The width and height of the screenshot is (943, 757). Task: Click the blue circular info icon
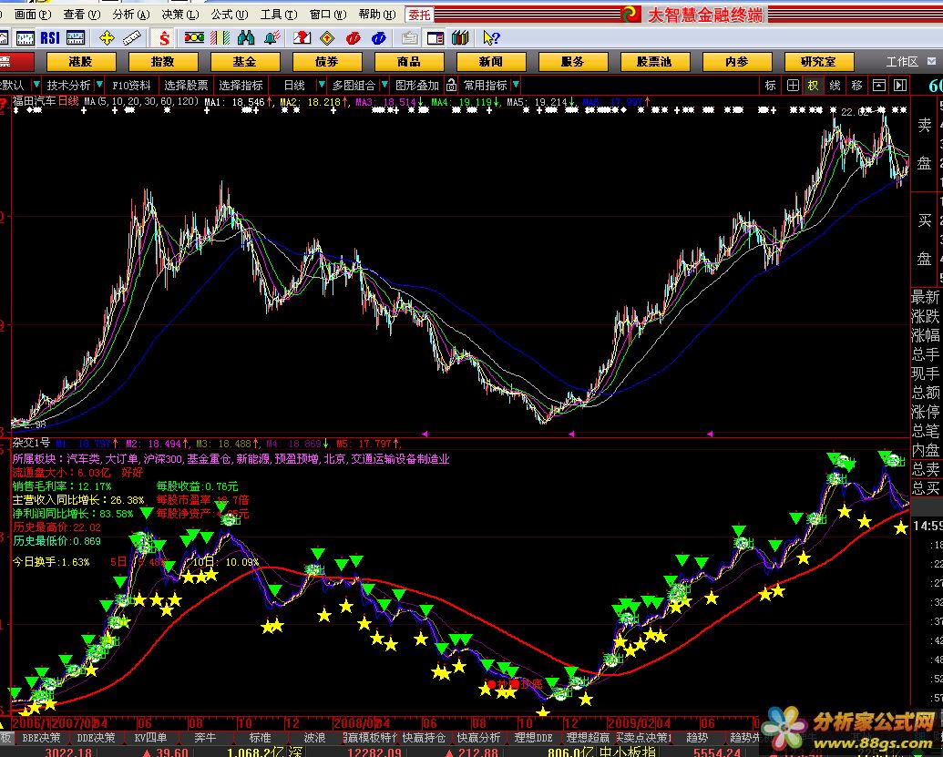coord(378,38)
